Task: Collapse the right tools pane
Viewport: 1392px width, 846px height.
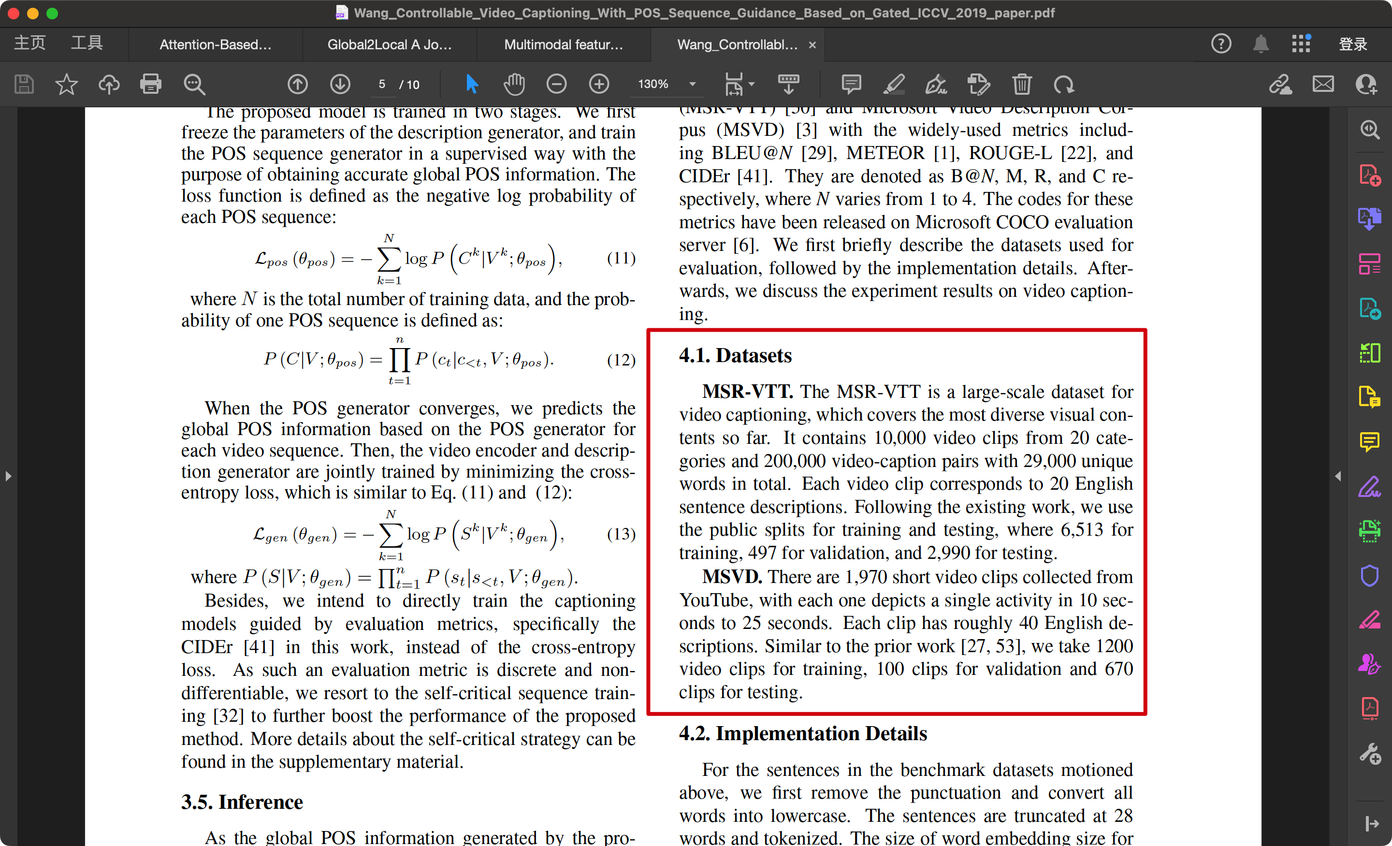Action: coord(1338,476)
